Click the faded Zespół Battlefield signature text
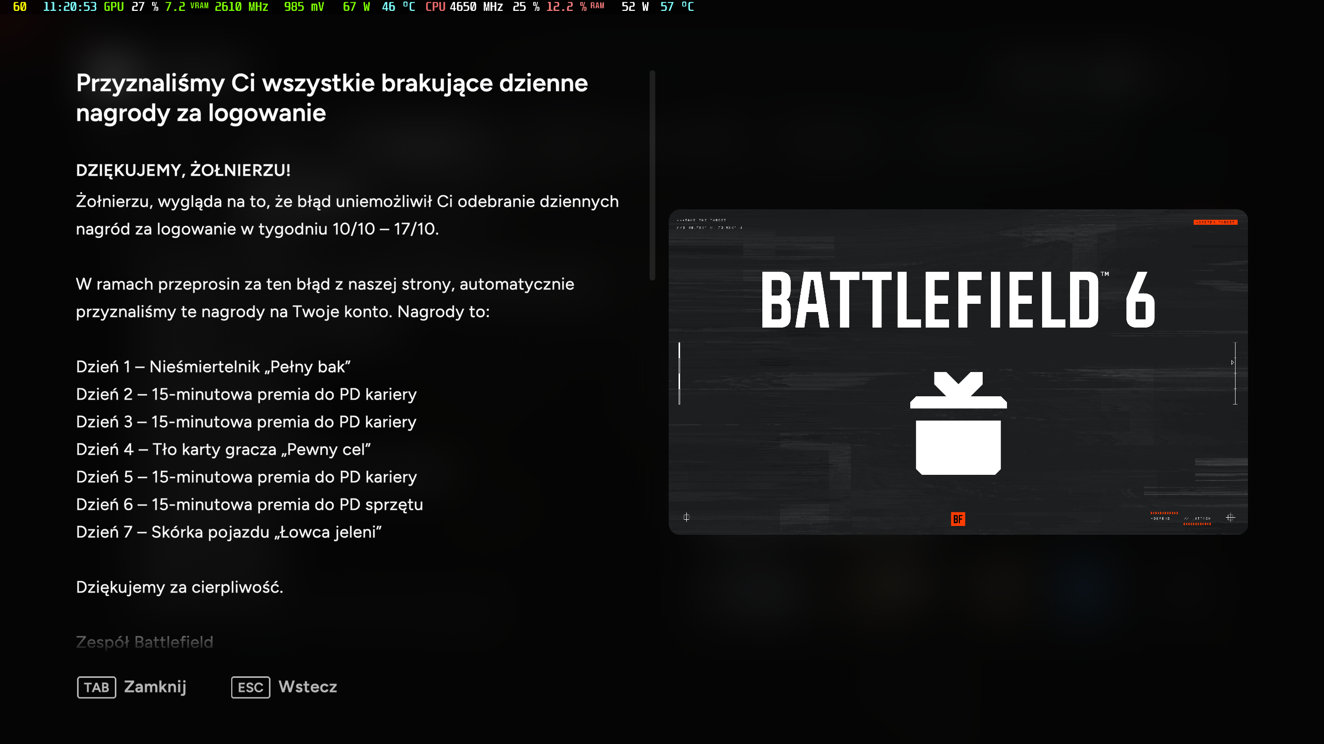This screenshot has width=1324, height=744. [144, 642]
